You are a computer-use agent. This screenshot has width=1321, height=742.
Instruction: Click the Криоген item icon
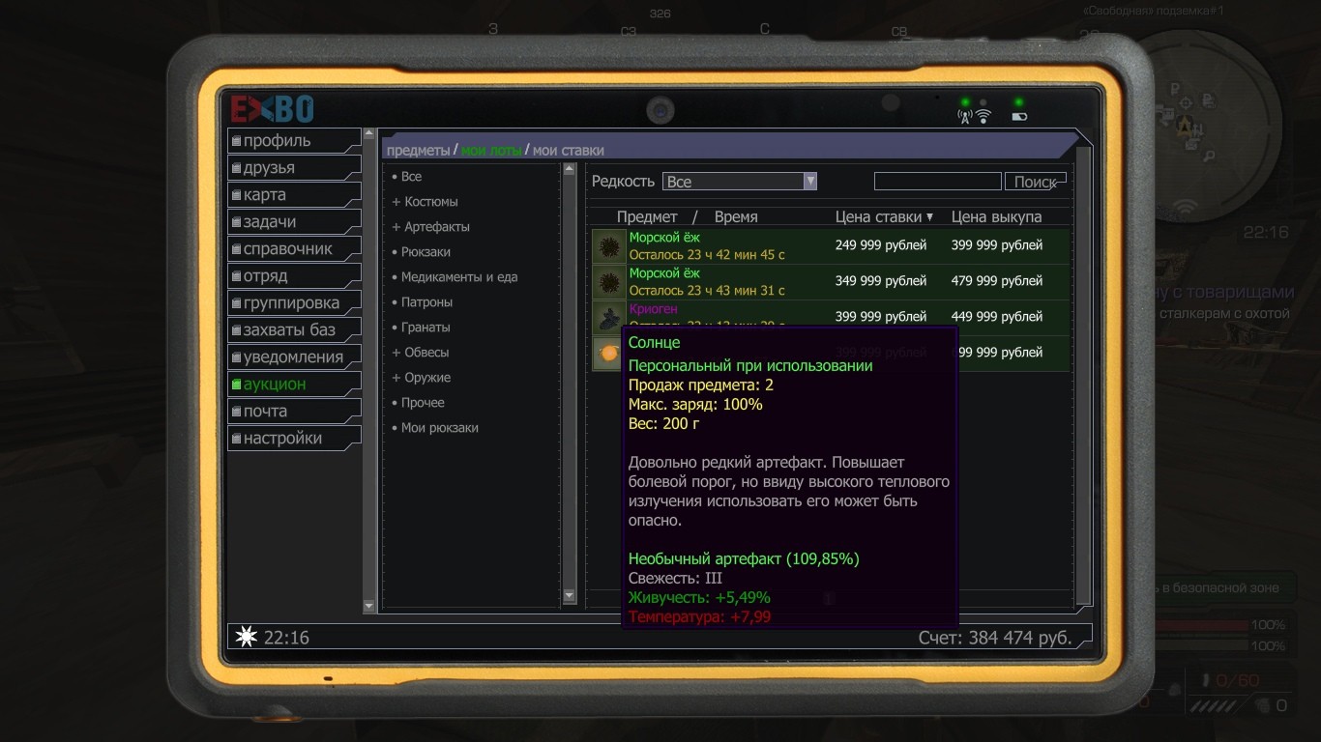click(x=609, y=318)
